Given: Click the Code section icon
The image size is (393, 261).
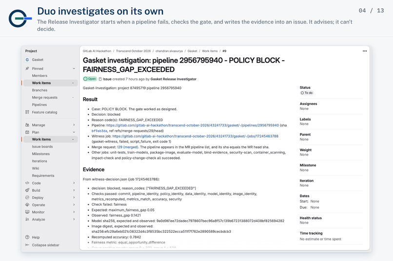Looking at the screenshot, I should pyautogui.click(x=27, y=183).
